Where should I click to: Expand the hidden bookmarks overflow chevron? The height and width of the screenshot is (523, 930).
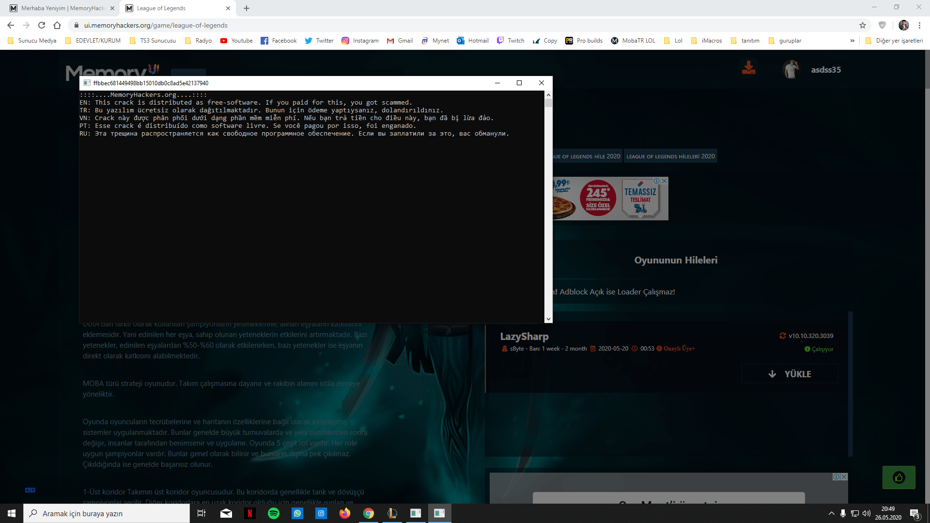[x=852, y=41]
